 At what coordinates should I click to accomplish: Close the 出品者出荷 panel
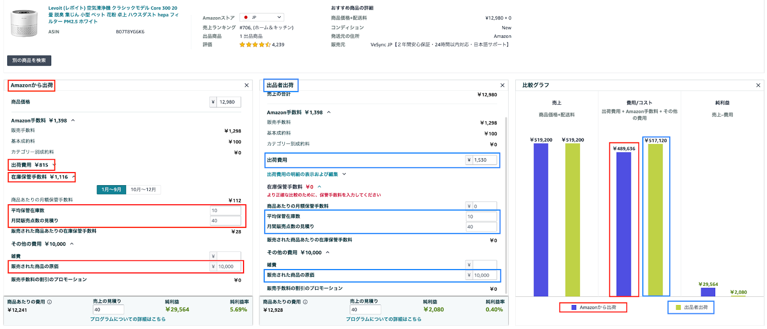(502, 85)
